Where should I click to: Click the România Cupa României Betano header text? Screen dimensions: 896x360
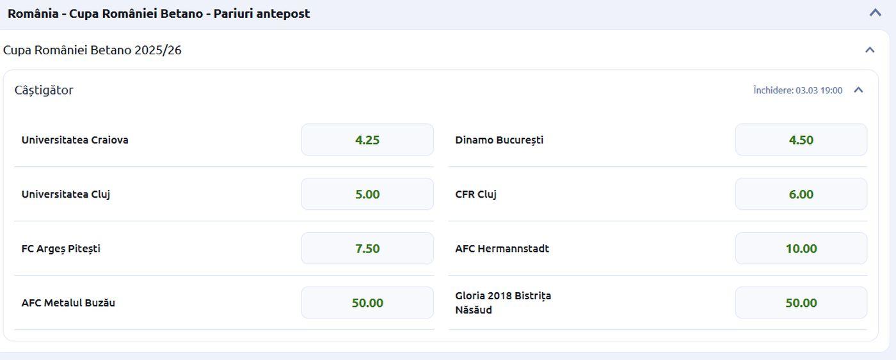pos(159,13)
